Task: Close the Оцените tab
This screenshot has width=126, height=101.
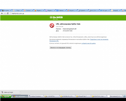Action: coord(87,10)
